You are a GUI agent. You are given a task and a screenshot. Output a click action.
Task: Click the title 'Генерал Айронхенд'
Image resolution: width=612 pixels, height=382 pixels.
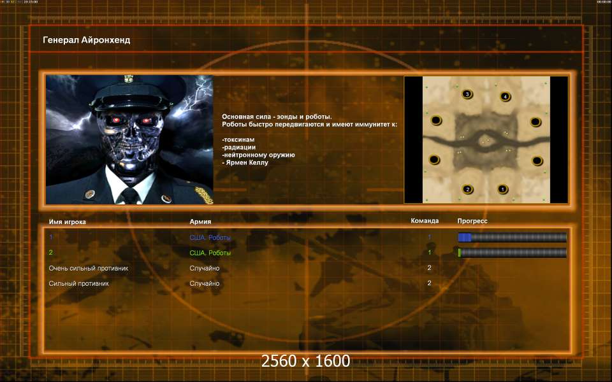pos(87,39)
